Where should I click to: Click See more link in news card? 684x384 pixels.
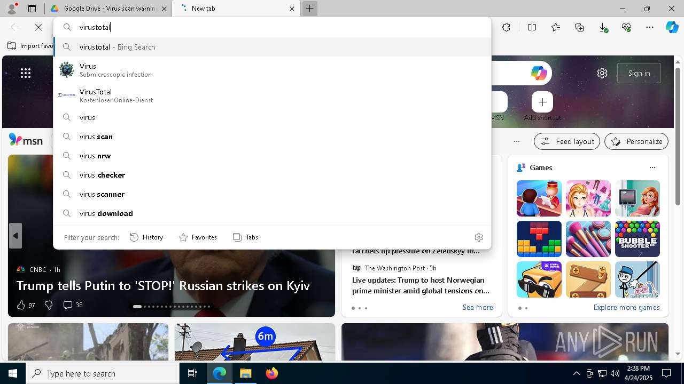478,308
